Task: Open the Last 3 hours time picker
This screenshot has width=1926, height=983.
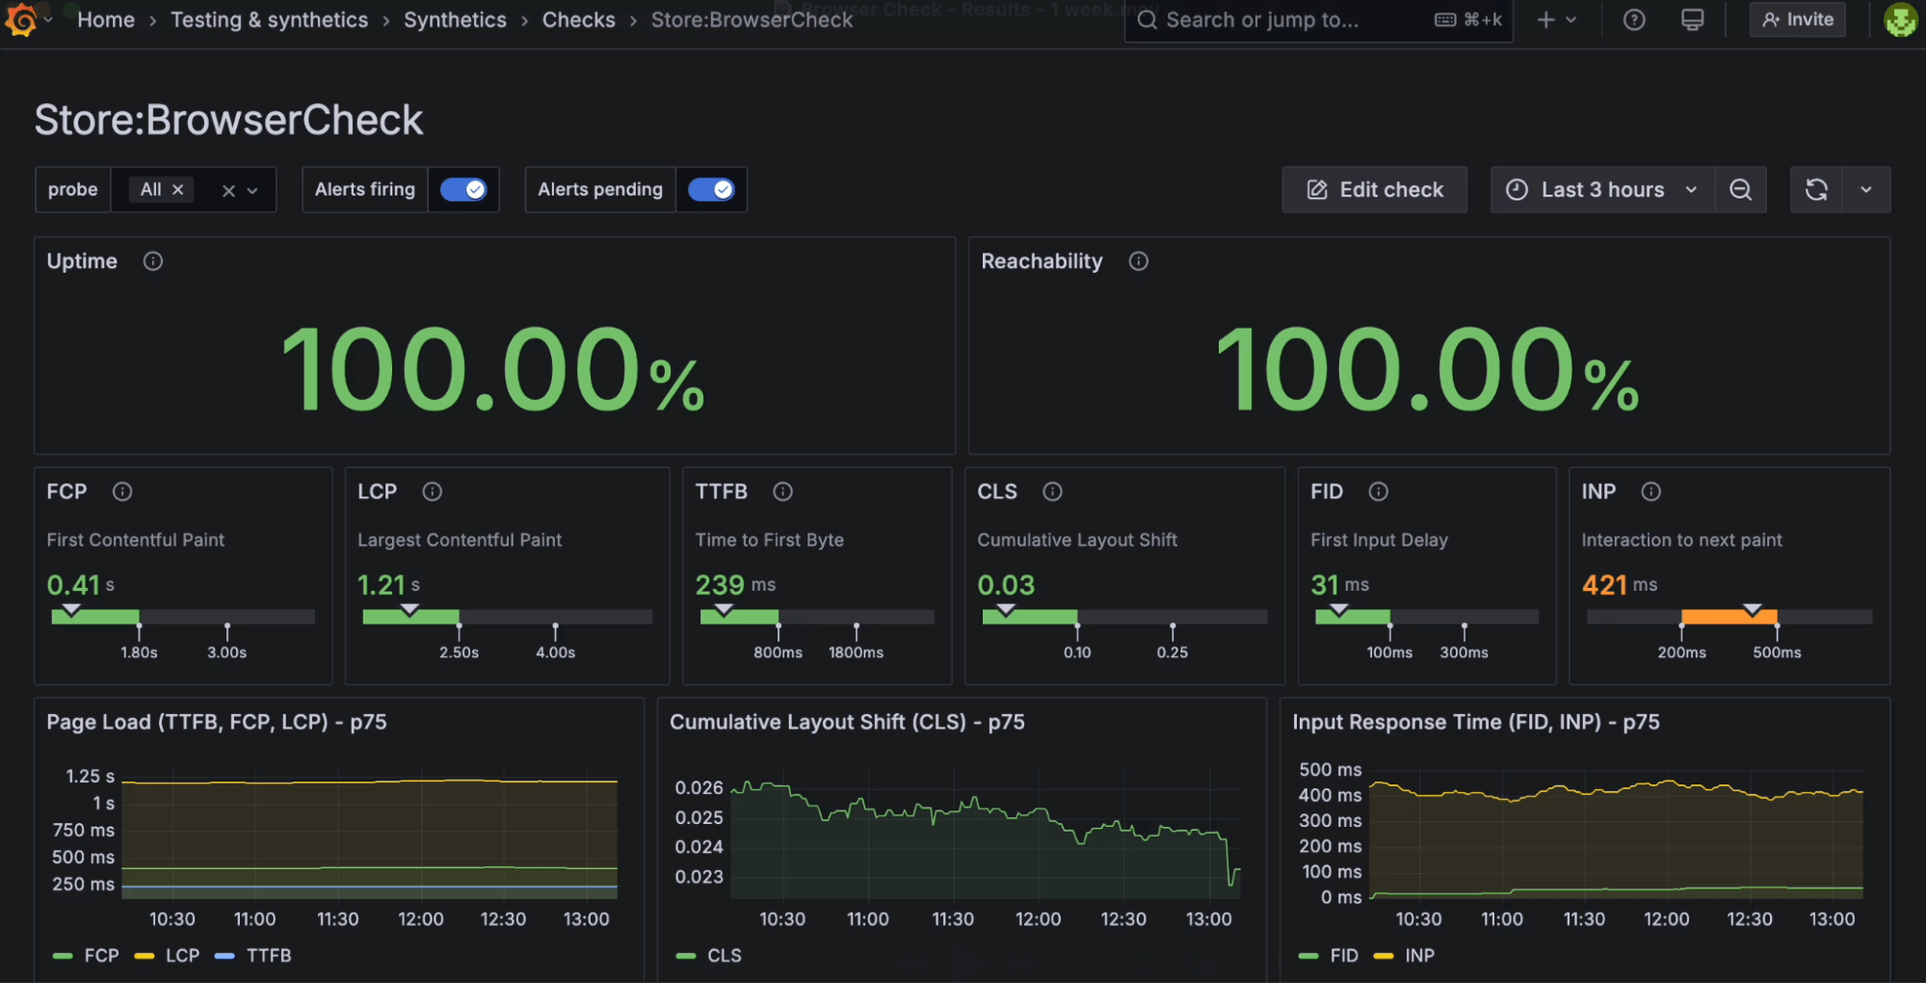Action: (x=1602, y=190)
